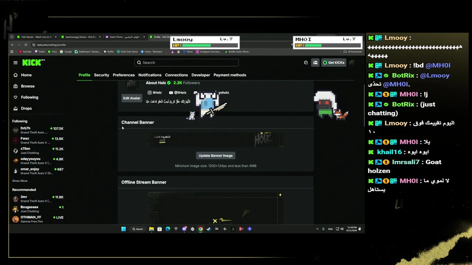
Task: Open the YouTube bookmark
Action: (25, 52)
